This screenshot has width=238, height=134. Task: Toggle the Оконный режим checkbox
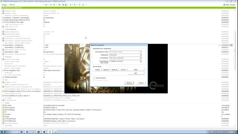(94, 78)
